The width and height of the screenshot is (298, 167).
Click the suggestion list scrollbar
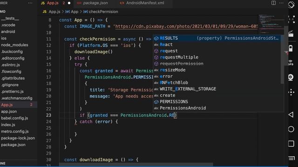pyautogui.click(x=282, y=60)
